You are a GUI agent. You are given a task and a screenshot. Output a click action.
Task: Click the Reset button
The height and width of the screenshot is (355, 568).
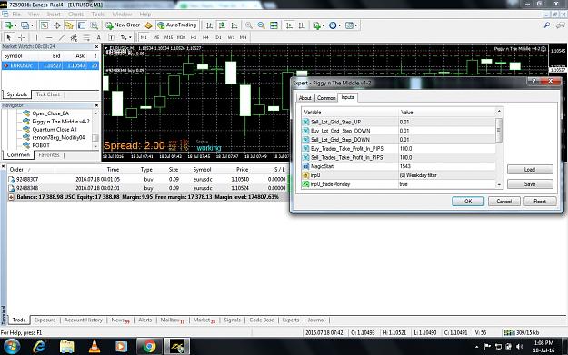[x=540, y=202]
